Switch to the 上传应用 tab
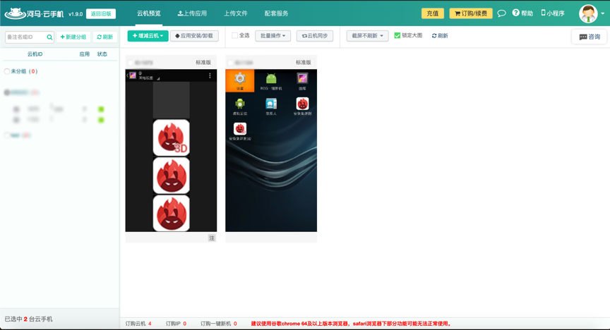Screen dimensions: 610x330 click(x=192, y=13)
